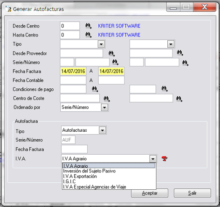220x207 pixels.
Task: Look up first Centro de Coste value
Action: [107, 99]
